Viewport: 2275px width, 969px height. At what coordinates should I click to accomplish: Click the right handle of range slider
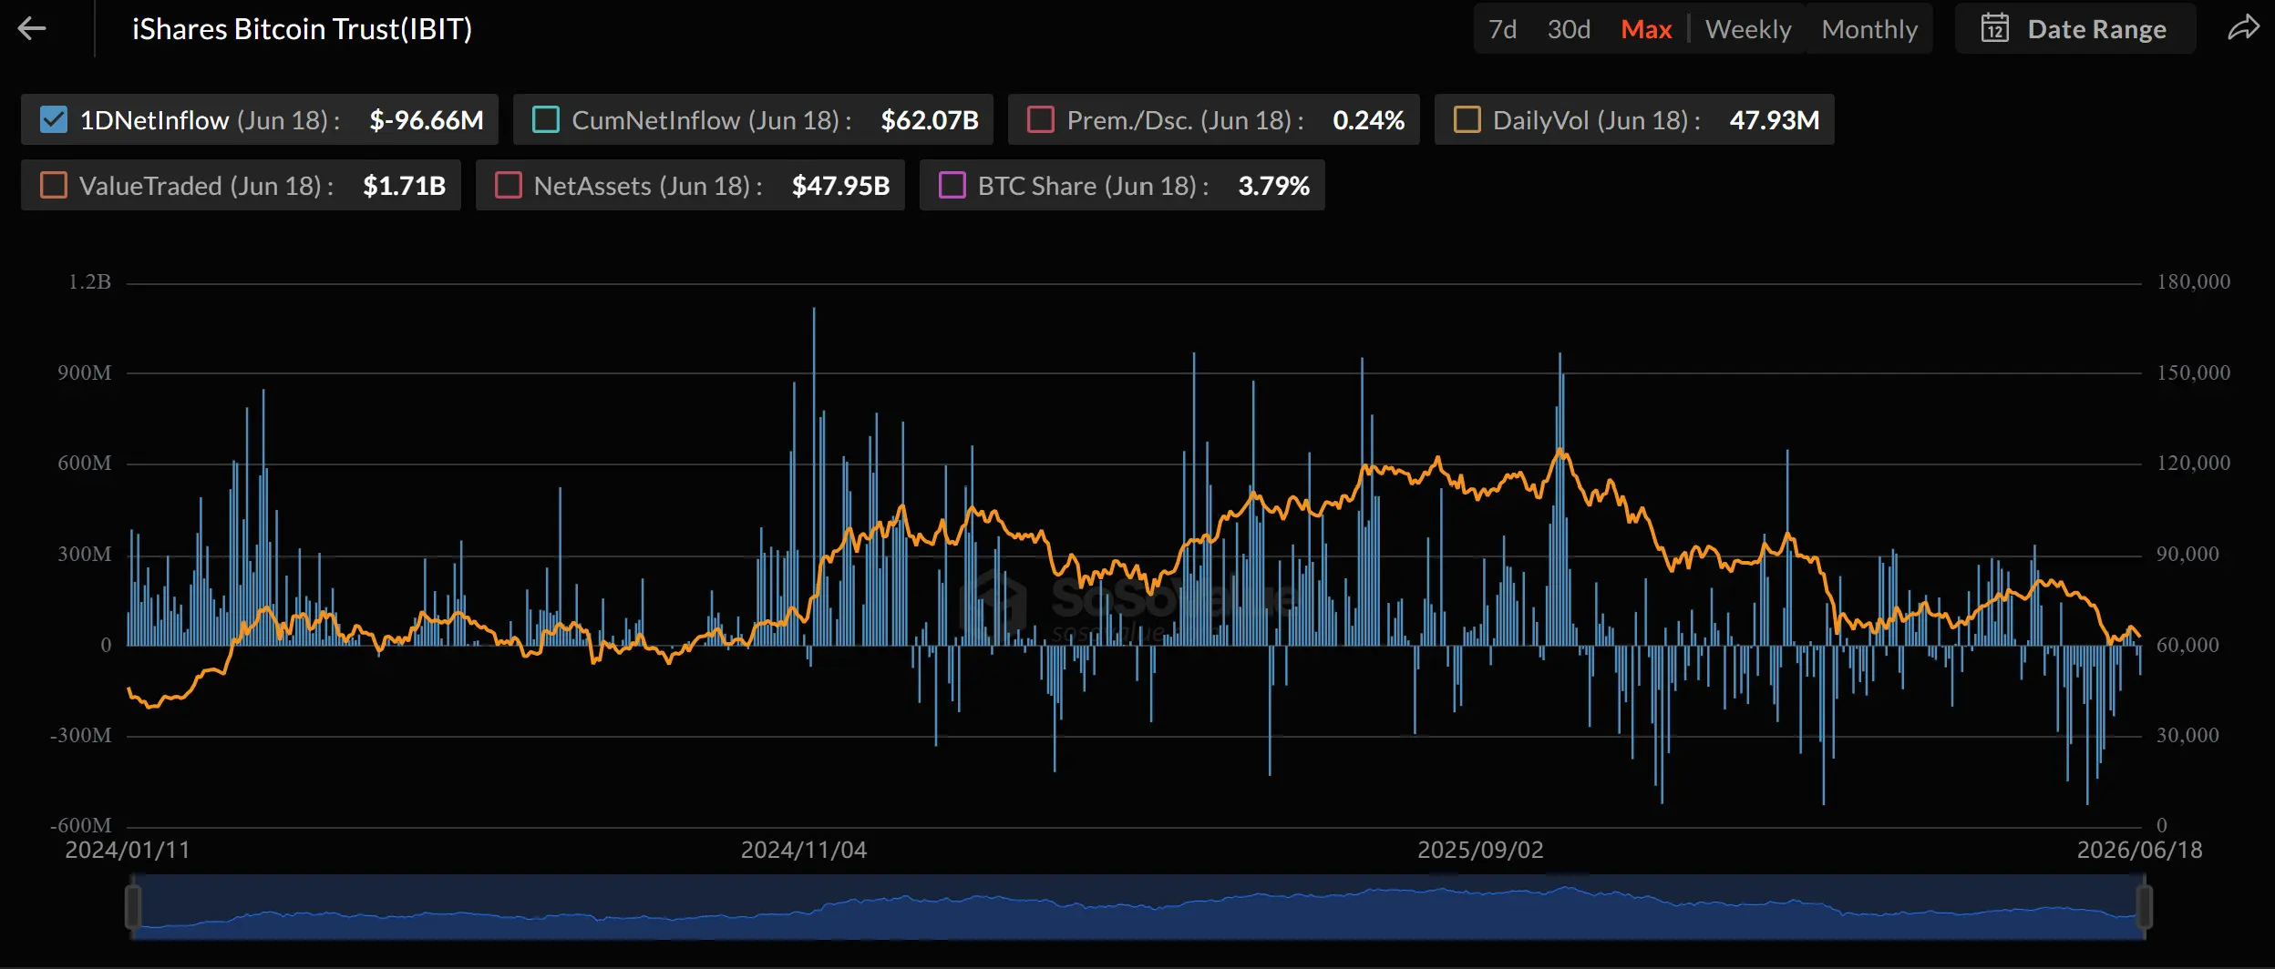pos(2145,907)
